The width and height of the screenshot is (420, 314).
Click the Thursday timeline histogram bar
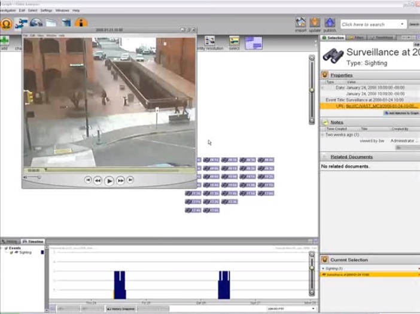[x=120, y=285]
